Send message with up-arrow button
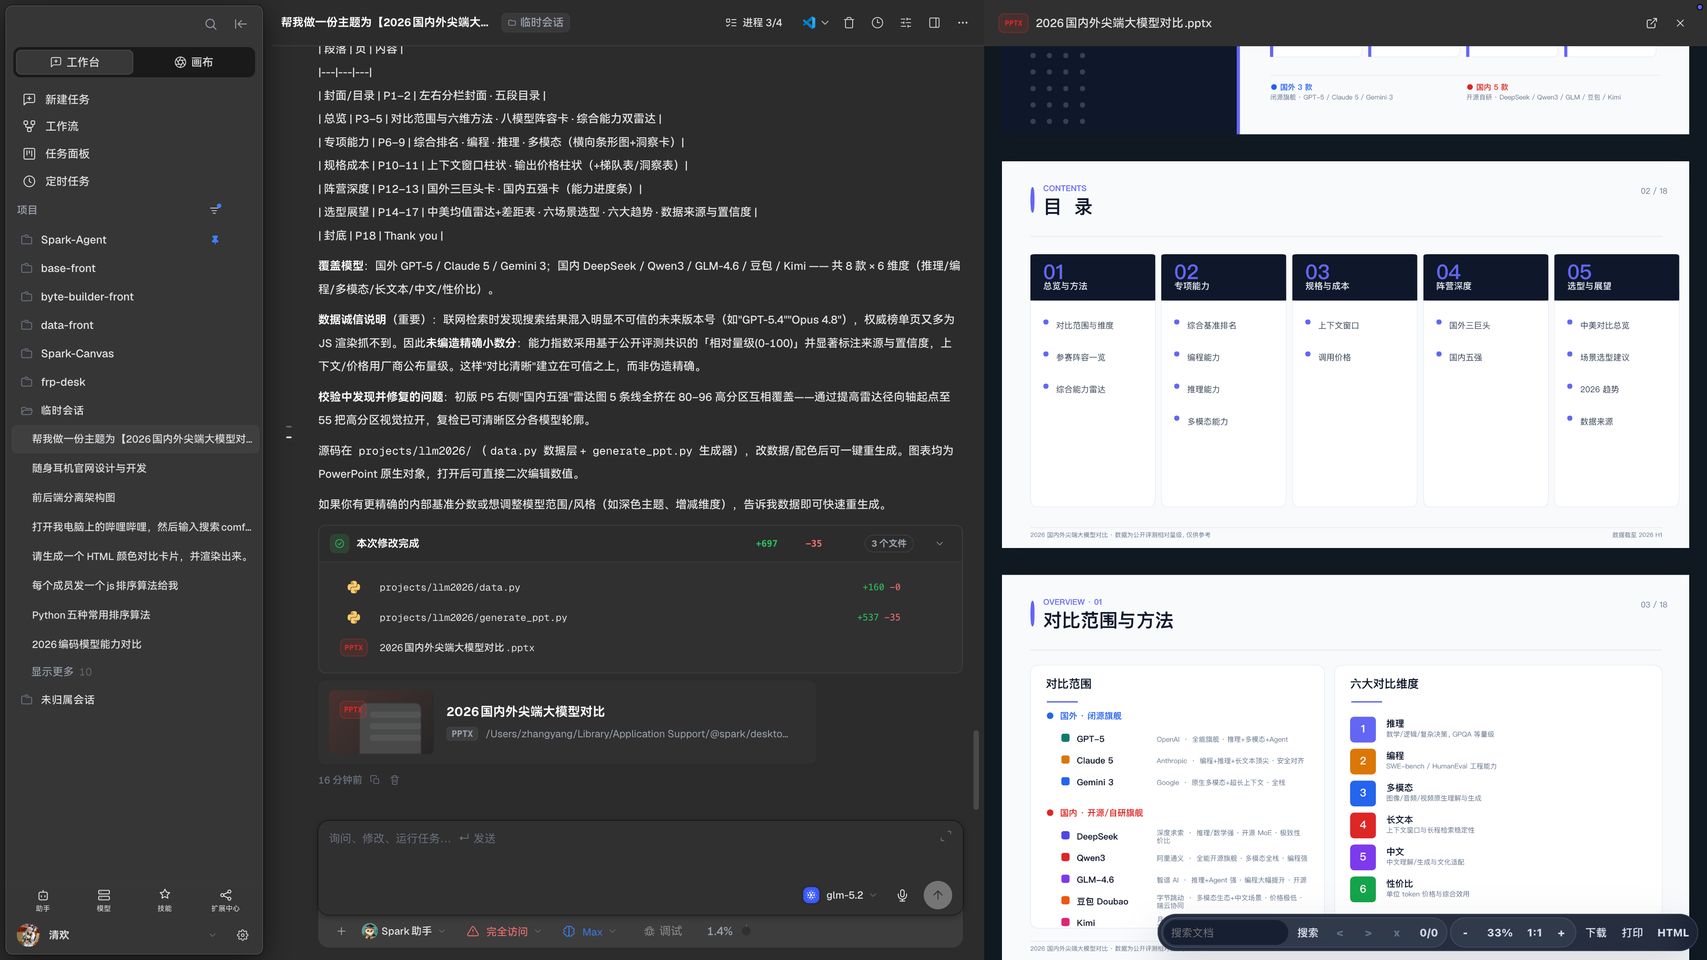 click(x=938, y=895)
